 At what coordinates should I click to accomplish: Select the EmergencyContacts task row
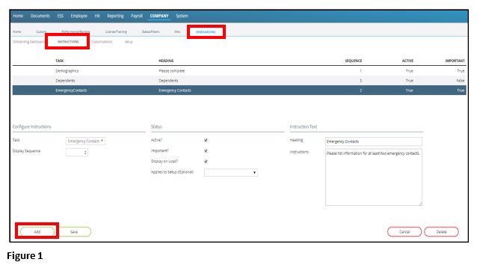[x=239, y=91]
